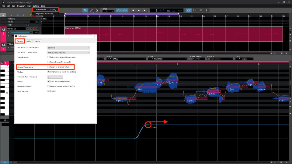Viewport: 292px width, 164px height.
Task: Toggle loop playback button
Action: click(x=119, y=10)
